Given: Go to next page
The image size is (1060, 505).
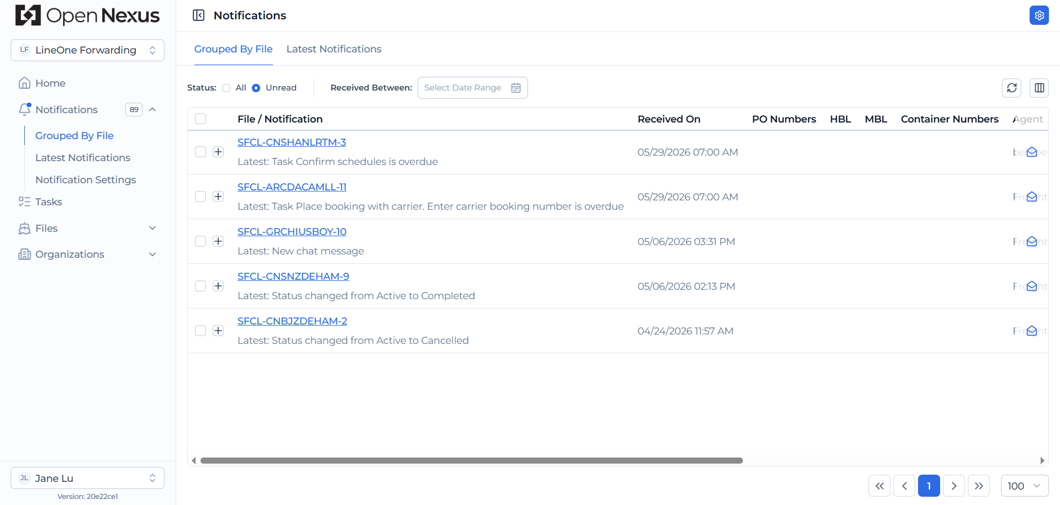Looking at the screenshot, I should point(954,486).
